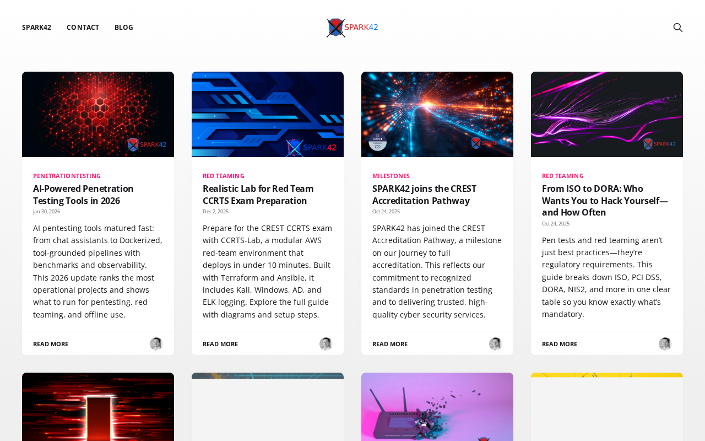Image resolution: width=705 pixels, height=441 pixels.
Task: Open the Blog menu item
Action: (124, 28)
